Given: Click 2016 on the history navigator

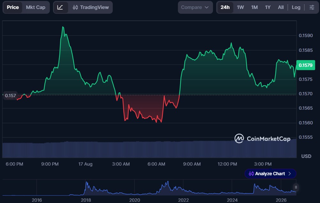Looking at the screenshot, I should [x=37, y=200].
